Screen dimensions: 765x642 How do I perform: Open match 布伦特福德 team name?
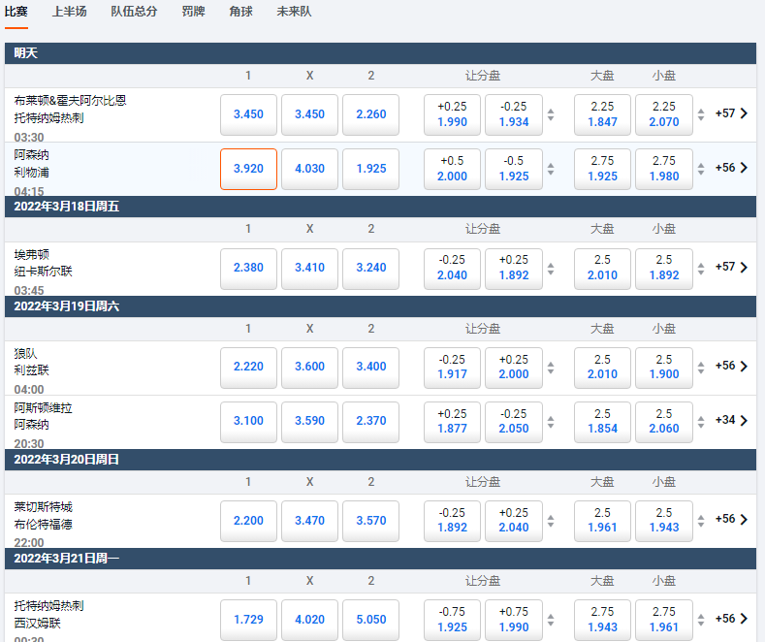(x=43, y=525)
